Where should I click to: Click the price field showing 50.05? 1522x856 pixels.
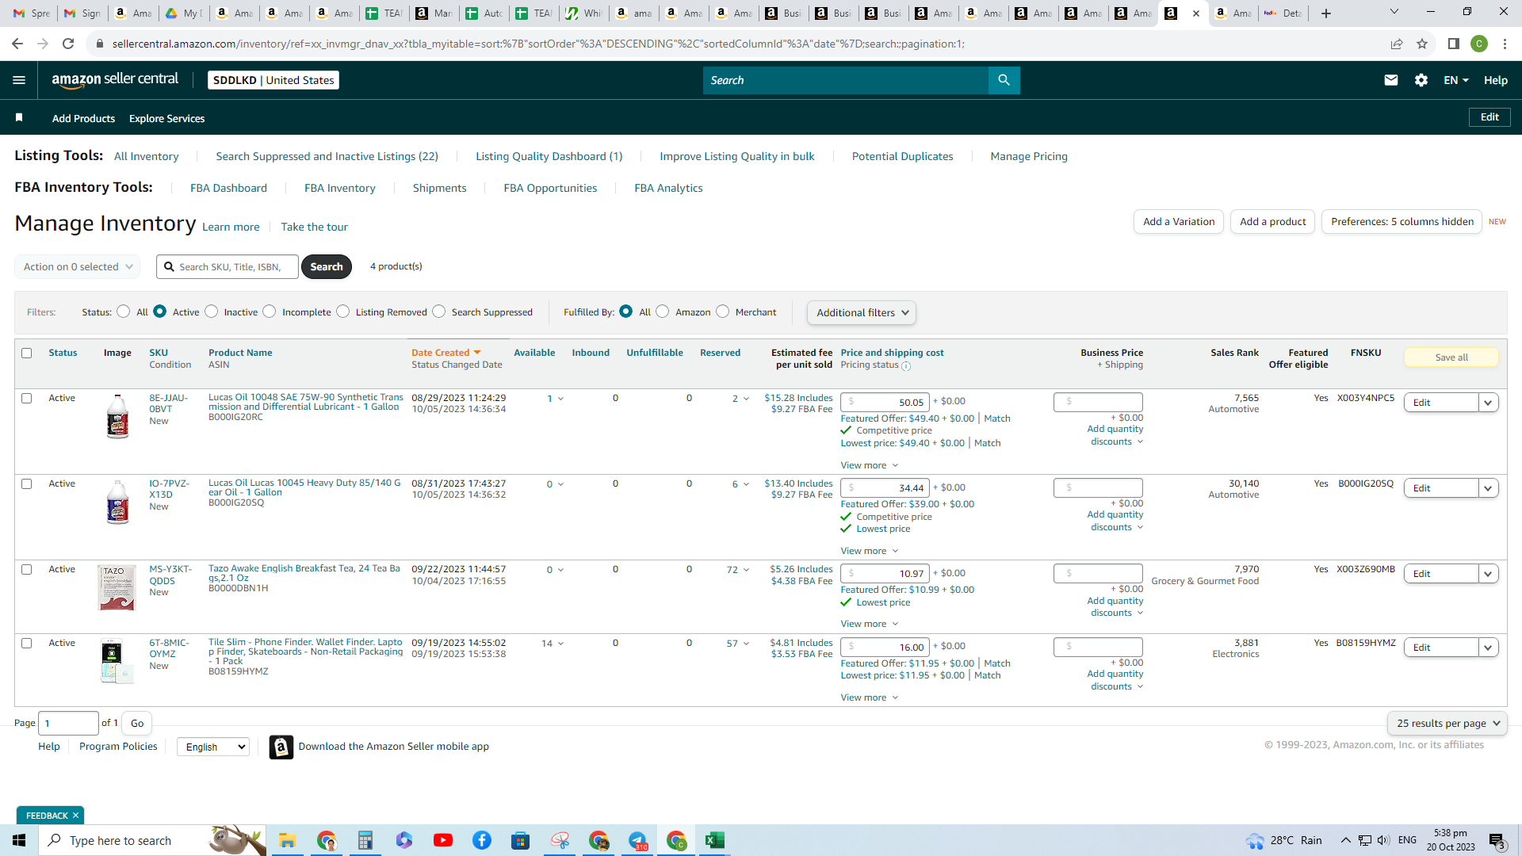pyautogui.click(x=885, y=402)
